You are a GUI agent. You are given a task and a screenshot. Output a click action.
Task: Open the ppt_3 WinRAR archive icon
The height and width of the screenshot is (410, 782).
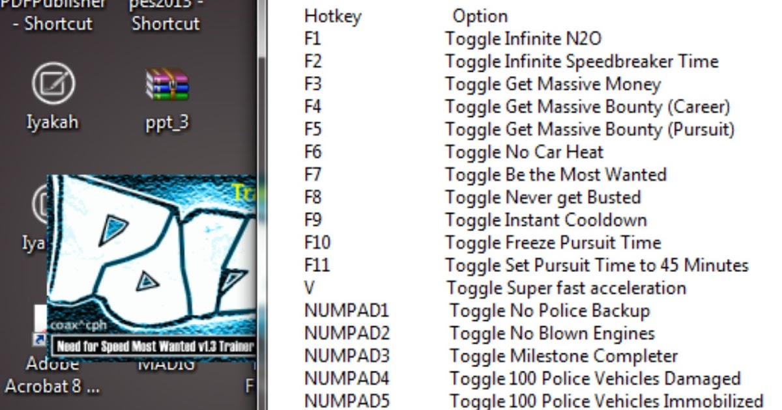click(167, 84)
